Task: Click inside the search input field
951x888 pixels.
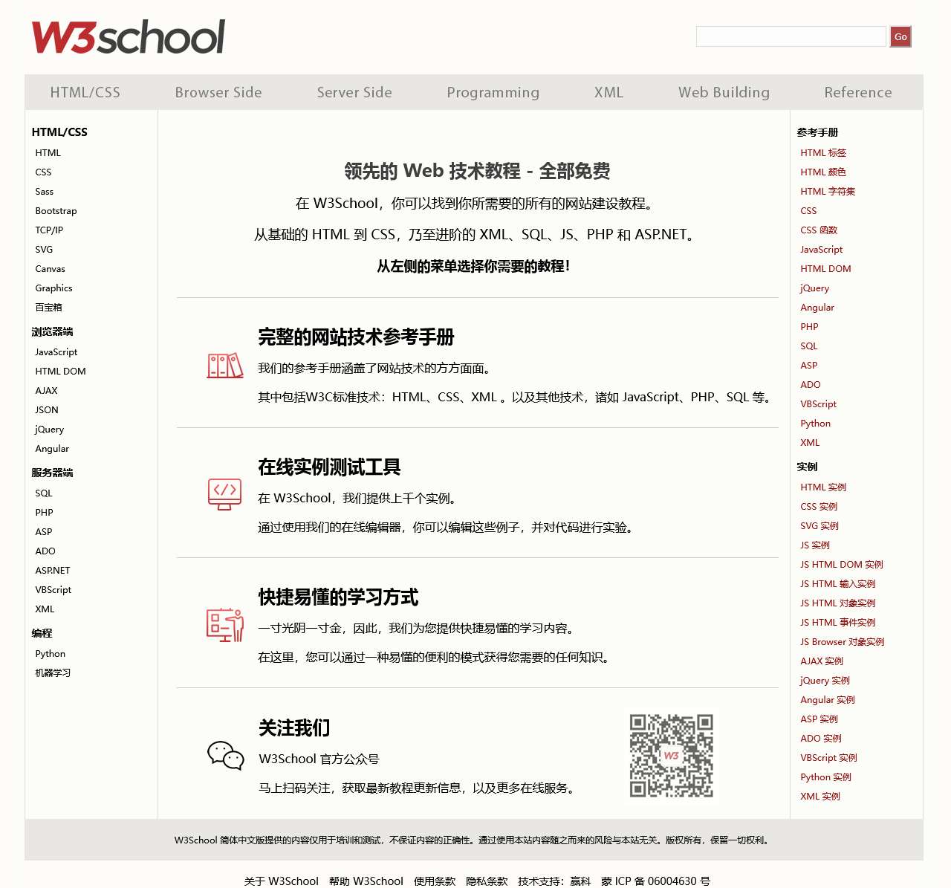Action: [790, 36]
